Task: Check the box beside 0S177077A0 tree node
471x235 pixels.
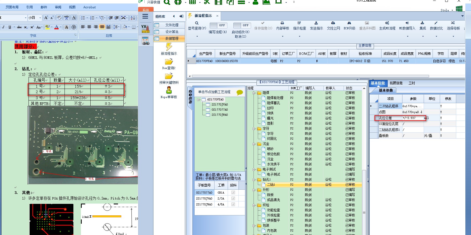Action: [208, 110]
